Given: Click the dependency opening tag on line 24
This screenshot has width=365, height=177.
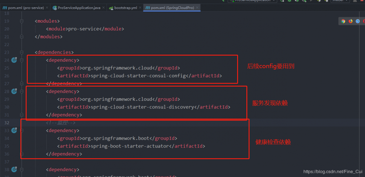Looking at the screenshot, I should tap(63, 60).
